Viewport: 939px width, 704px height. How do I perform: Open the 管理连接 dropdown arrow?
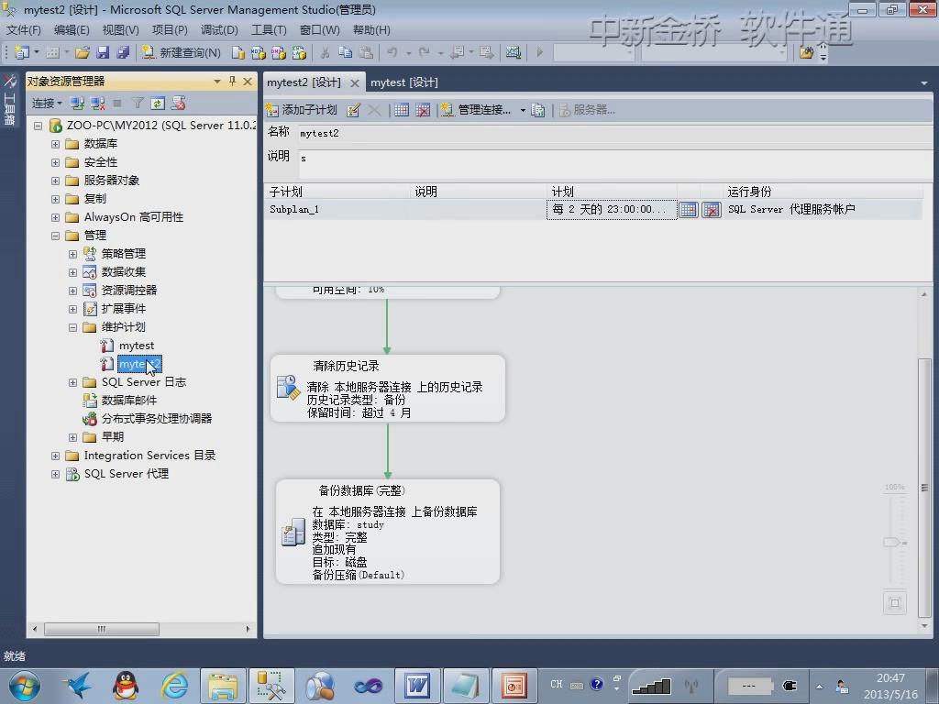[523, 110]
